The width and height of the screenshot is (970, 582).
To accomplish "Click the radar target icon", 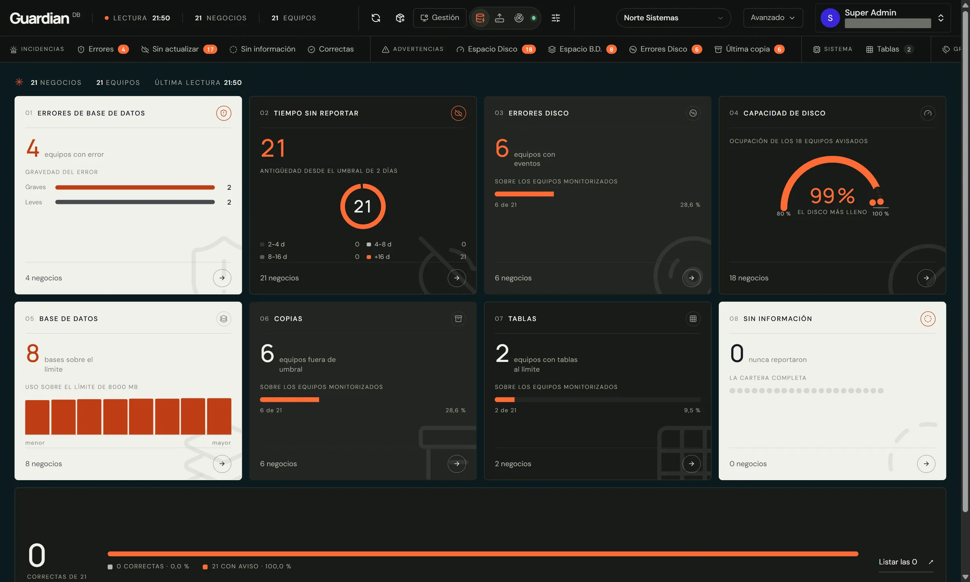I will [519, 18].
